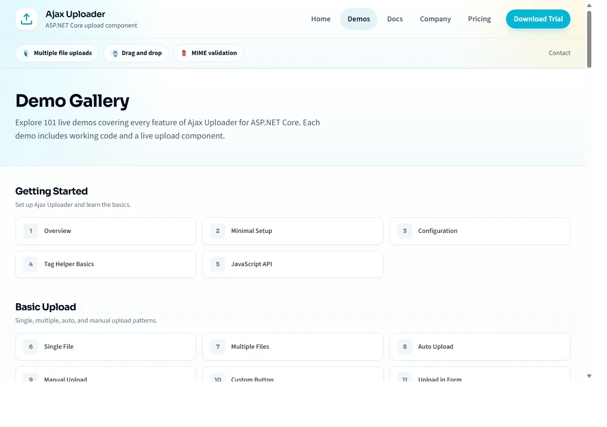Click the 'Explore 101 live demos' description paragraph
Image resolution: width=607 pixels, height=427 pixels.
point(167,129)
